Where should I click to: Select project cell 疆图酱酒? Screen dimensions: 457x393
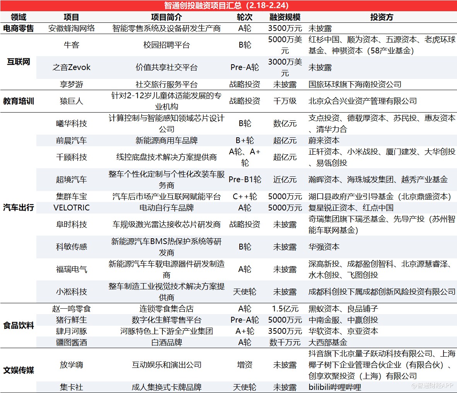72,342
